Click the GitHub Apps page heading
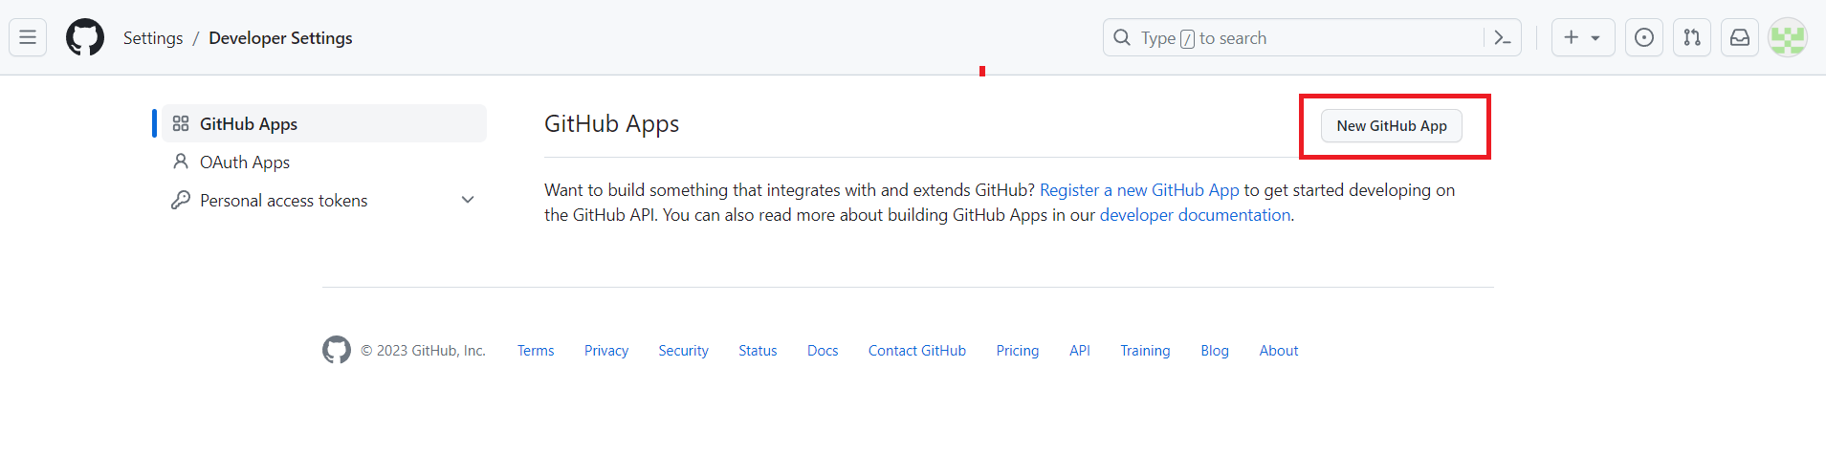 click(x=612, y=124)
